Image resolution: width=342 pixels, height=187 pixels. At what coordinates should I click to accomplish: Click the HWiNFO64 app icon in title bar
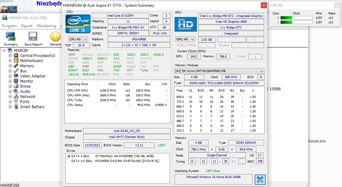(5, 18)
